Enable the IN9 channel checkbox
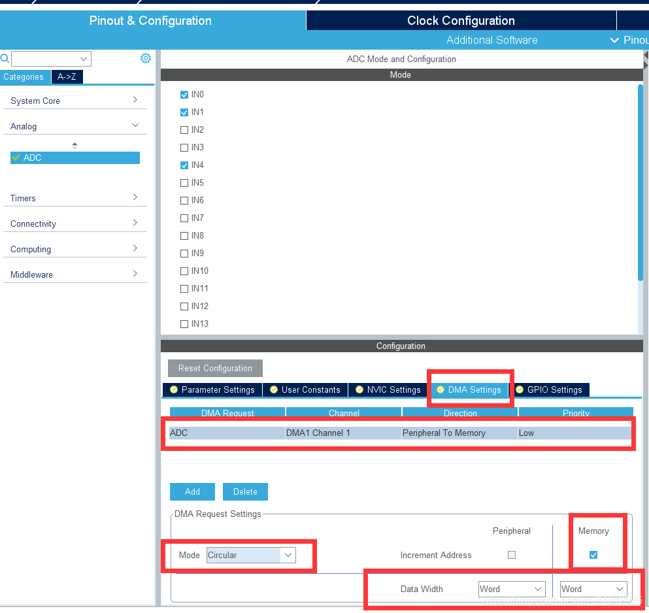 point(184,254)
